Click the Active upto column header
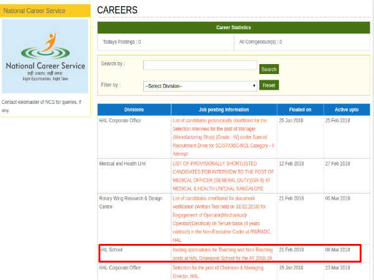This screenshot has height=280, width=374. pyautogui.click(x=347, y=110)
